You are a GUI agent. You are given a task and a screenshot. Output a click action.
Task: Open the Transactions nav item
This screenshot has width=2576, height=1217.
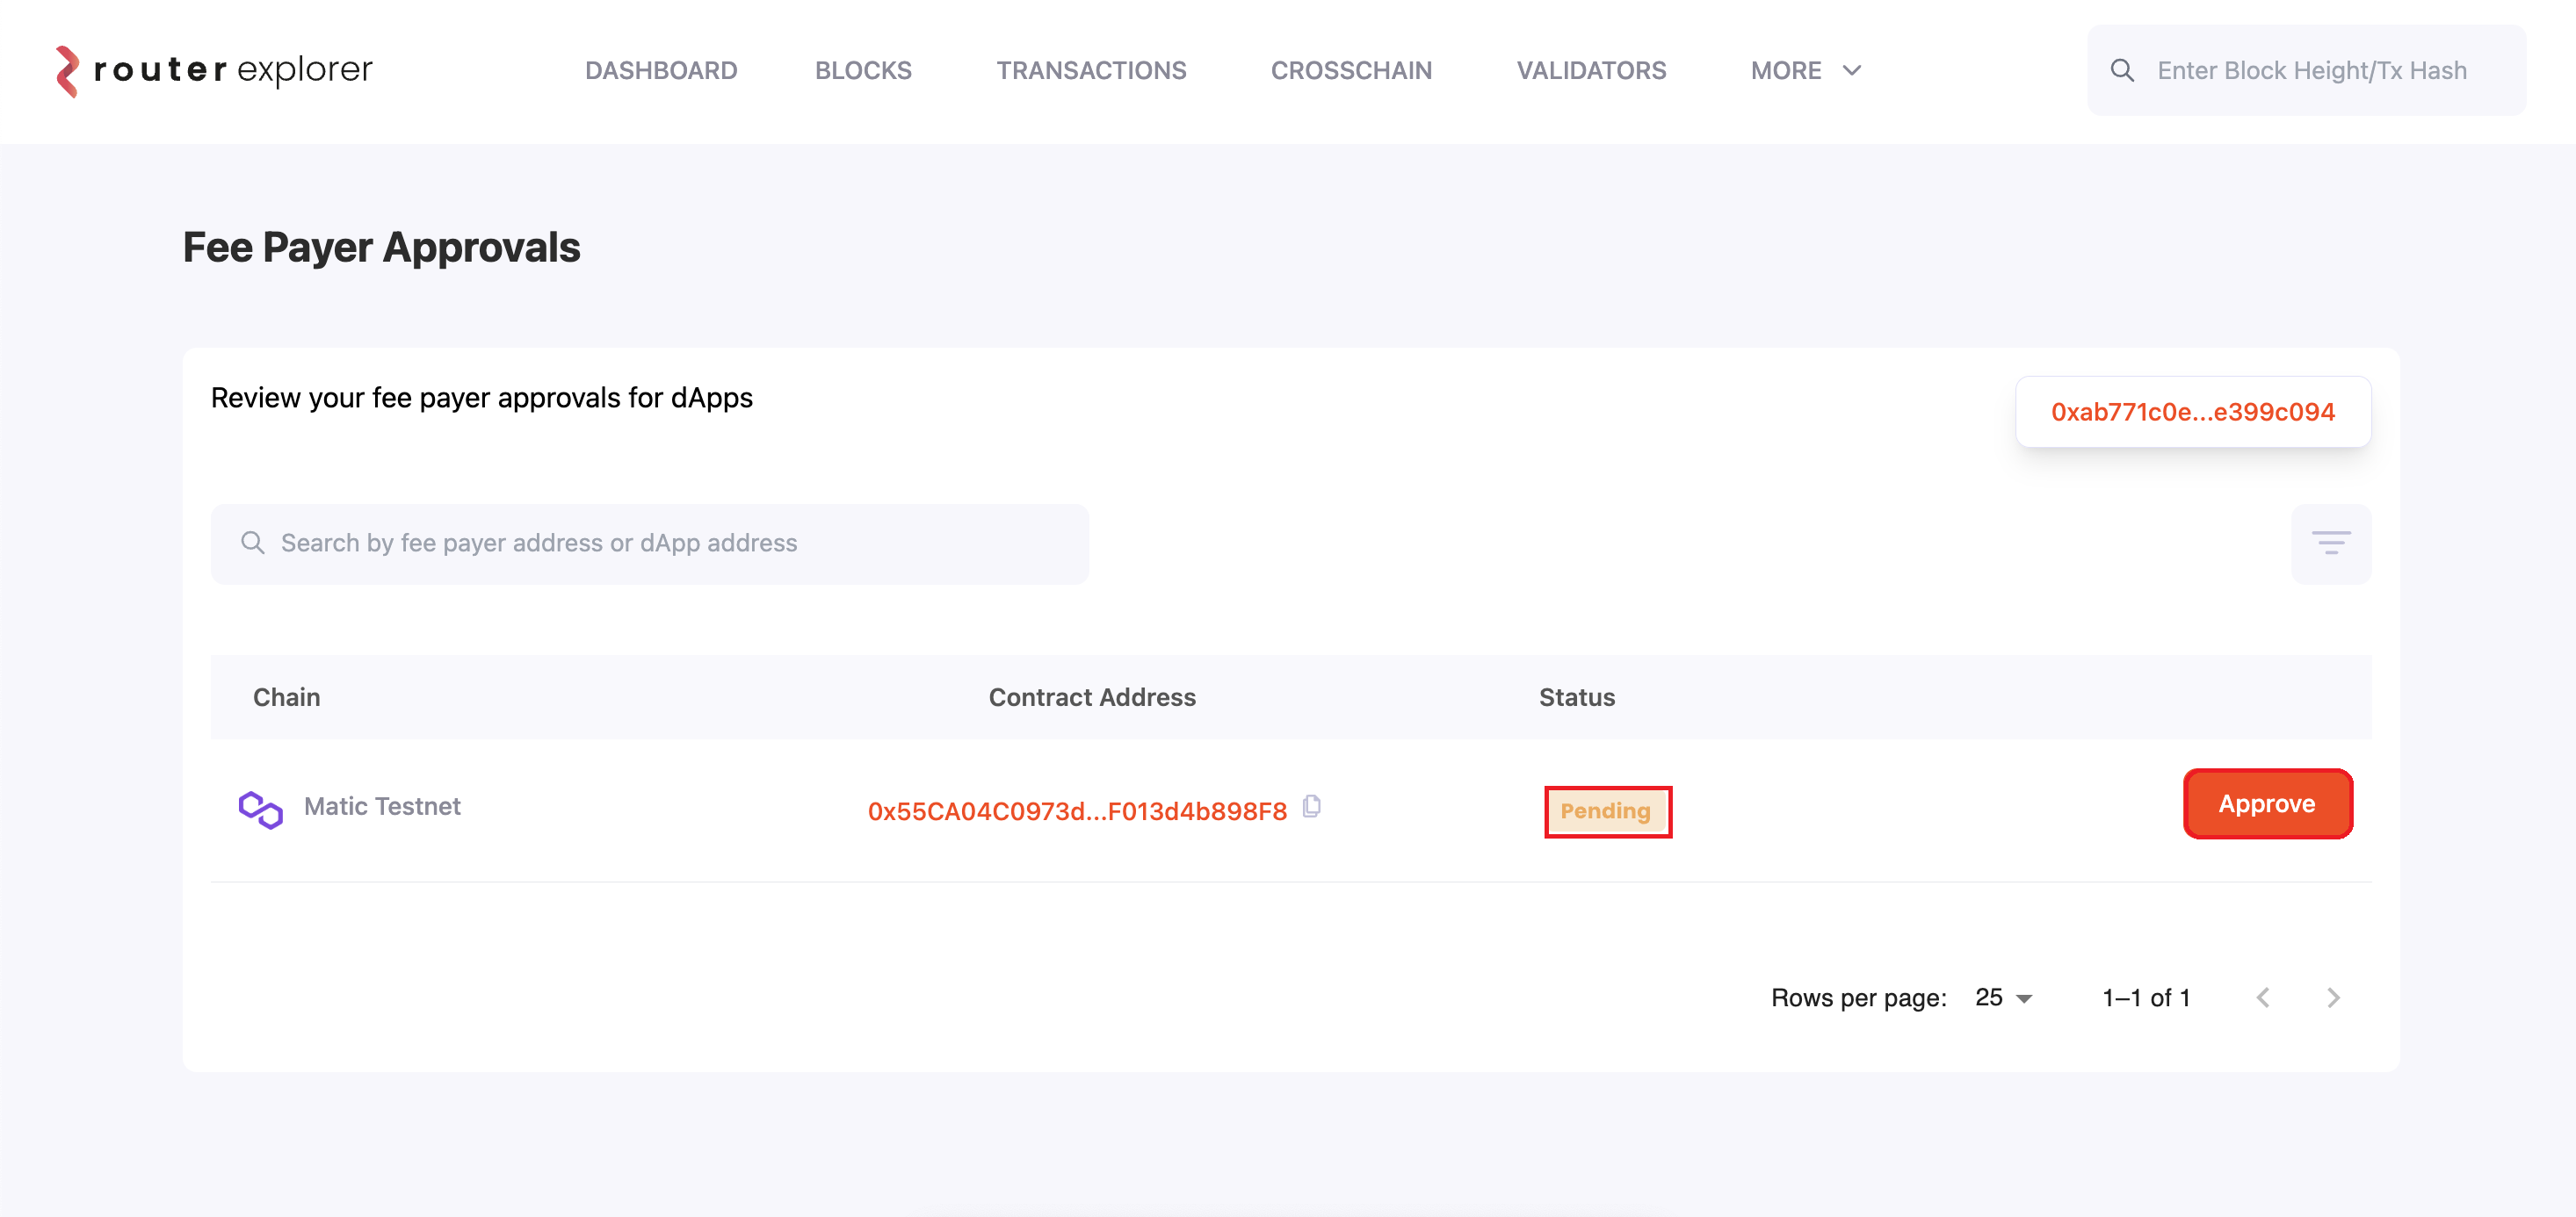click(x=1091, y=71)
